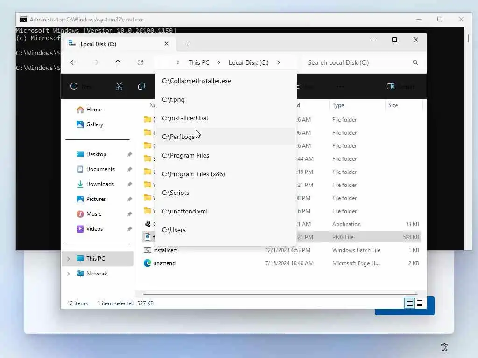Image resolution: width=478 pixels, height=358 pixels.
Task: Click the Back arrow in File Explorer
Action: [x=73, y=62]
